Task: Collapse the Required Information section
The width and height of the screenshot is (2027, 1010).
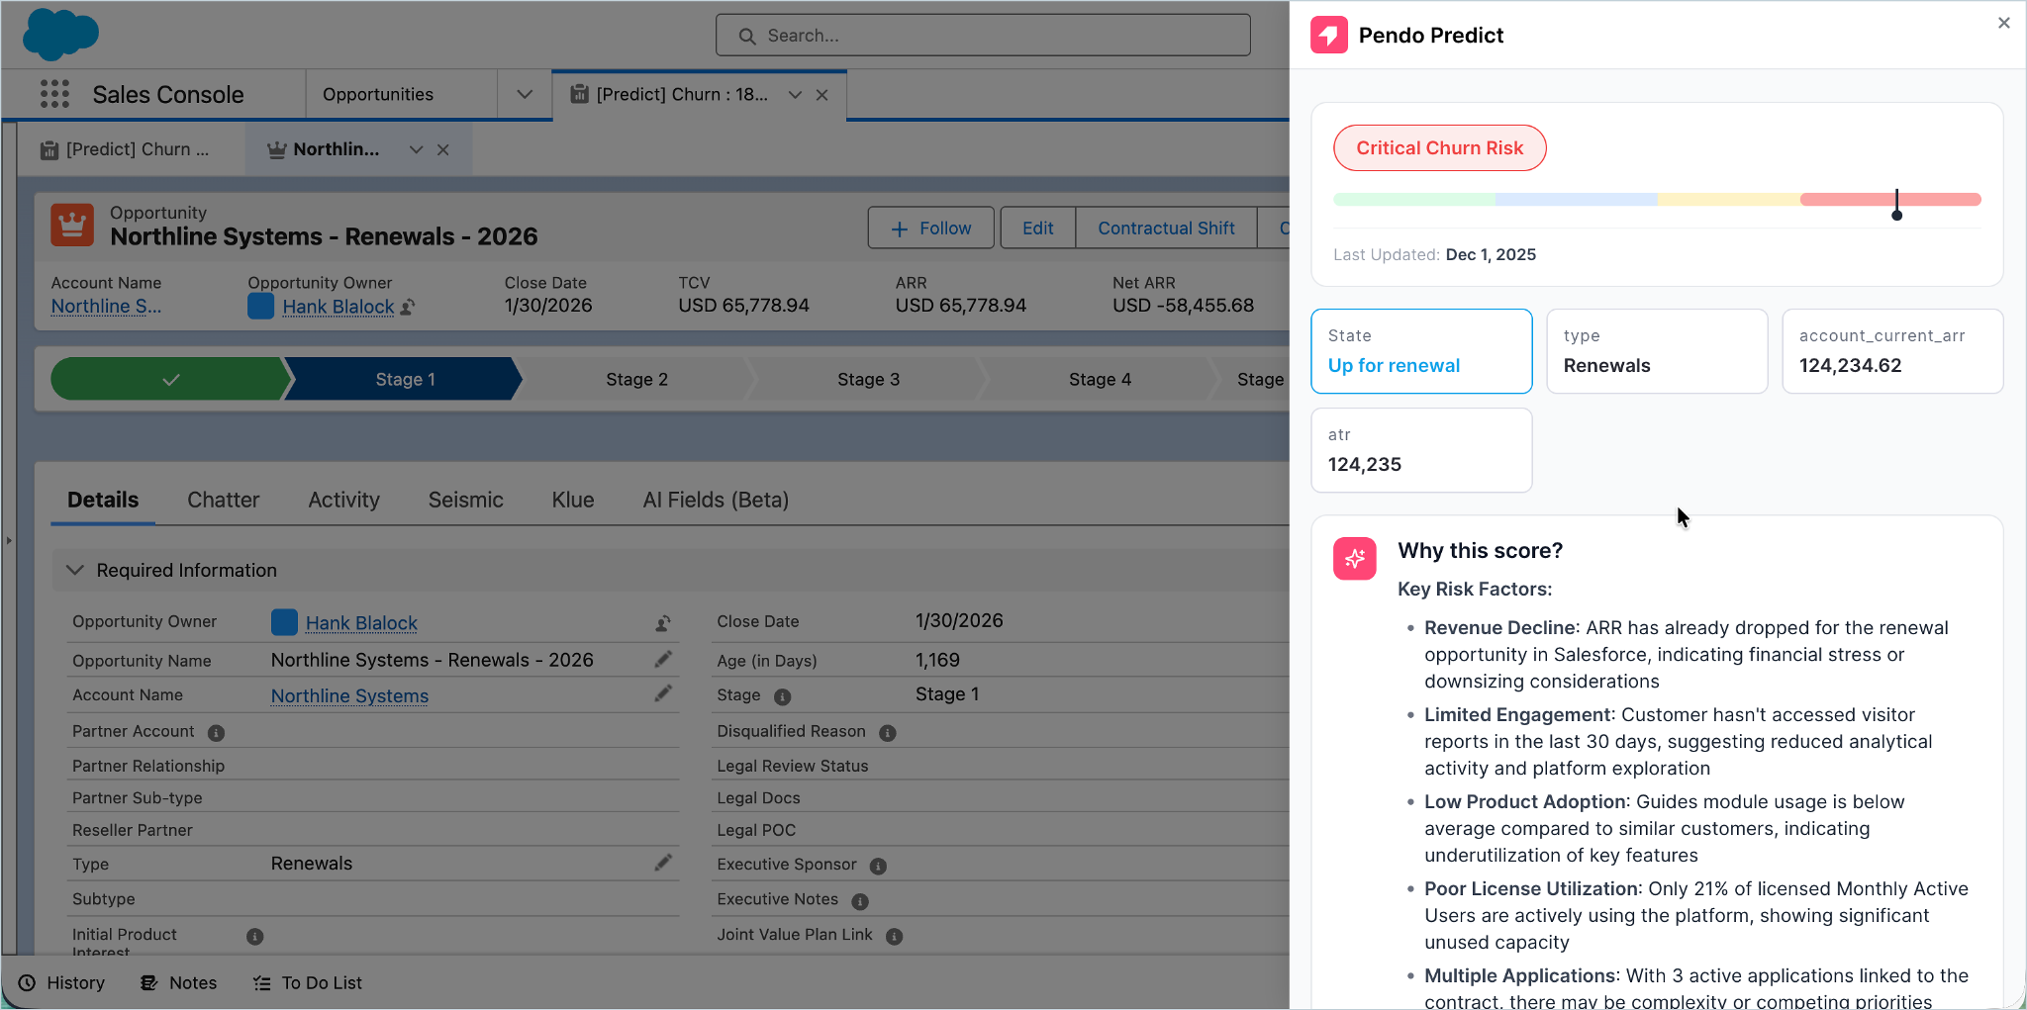Action: tap(74, 570)
